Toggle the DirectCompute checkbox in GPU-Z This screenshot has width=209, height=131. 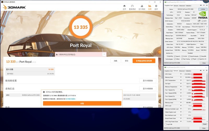(189, 56)
